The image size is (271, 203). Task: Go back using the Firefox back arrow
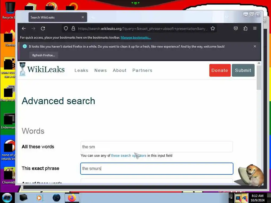pos(24,29)
